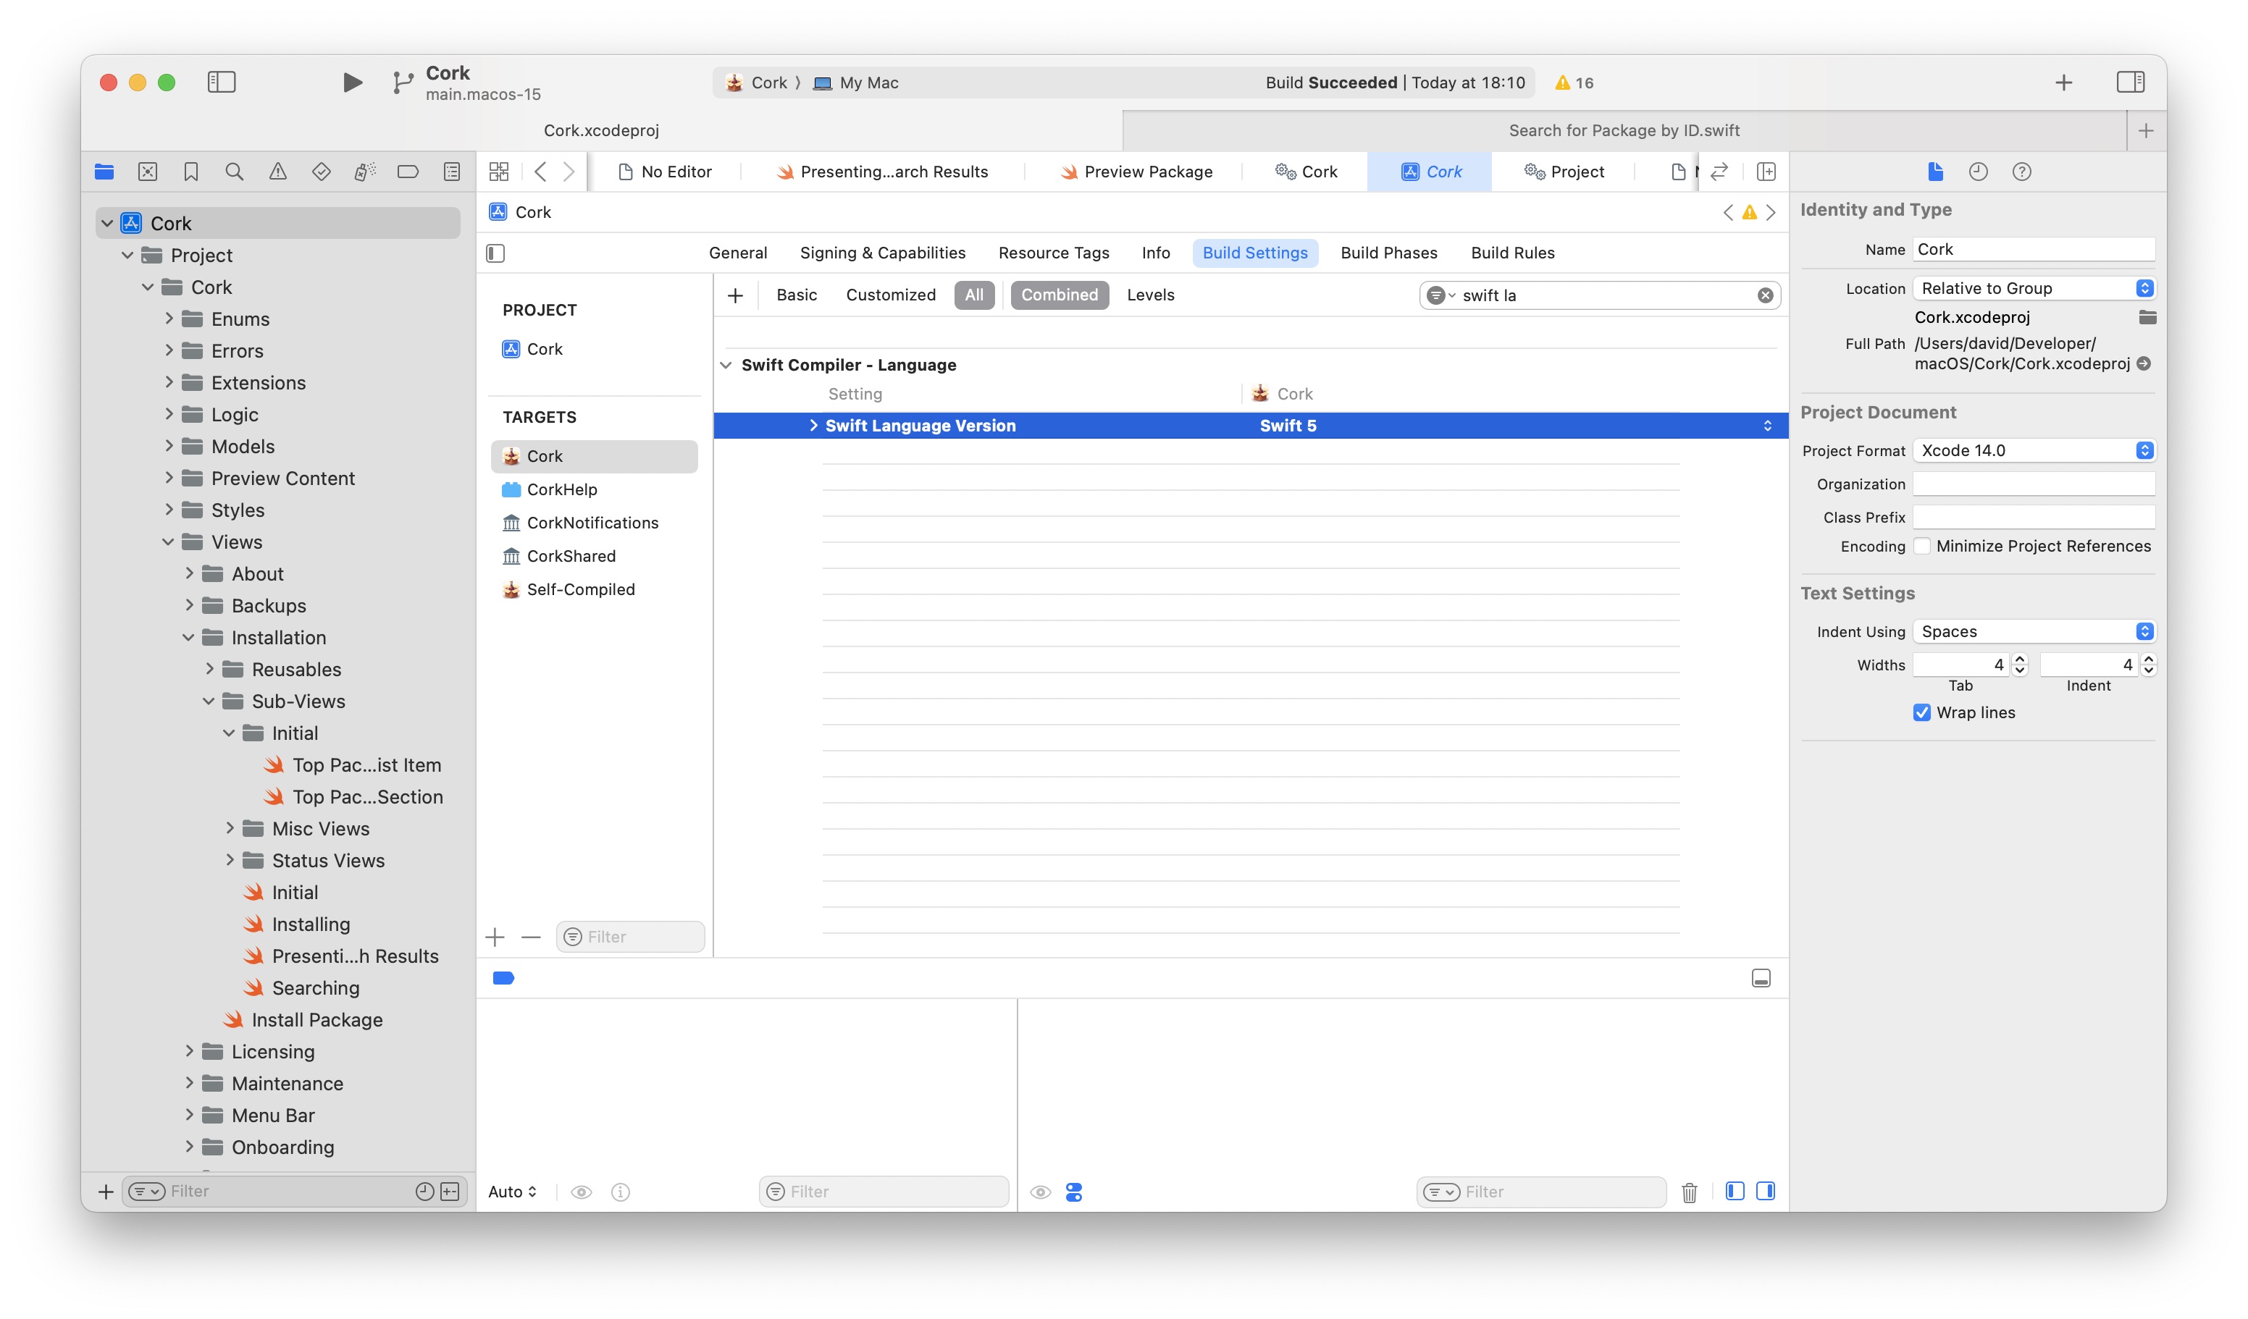Open the related items grid menu

(499, 172)
